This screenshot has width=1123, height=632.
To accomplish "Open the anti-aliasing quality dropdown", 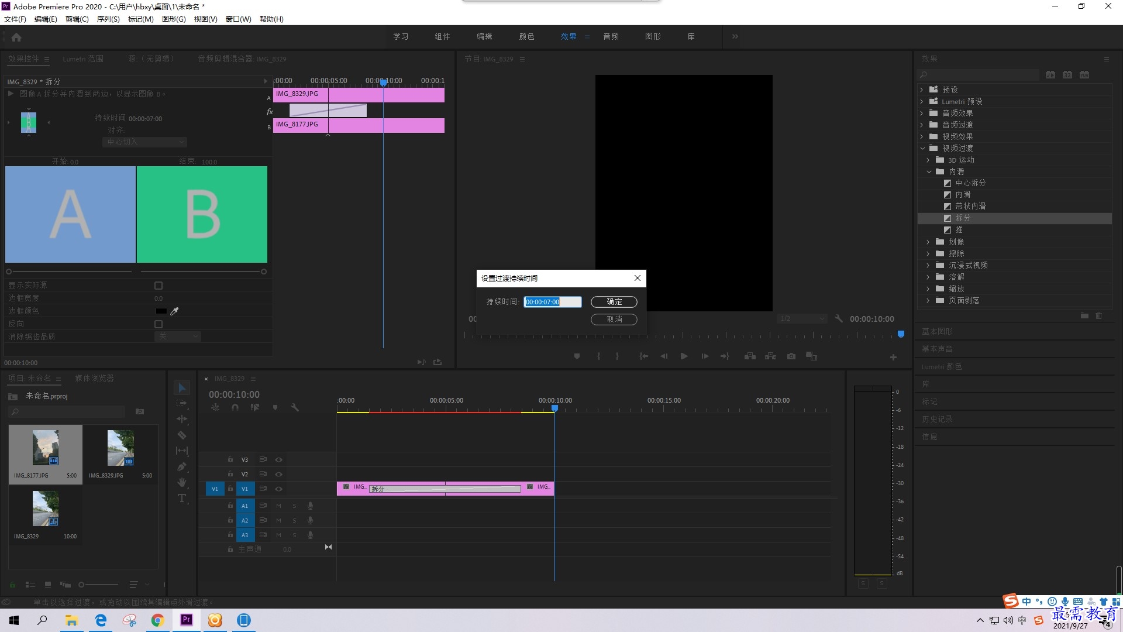I will 178,336.
